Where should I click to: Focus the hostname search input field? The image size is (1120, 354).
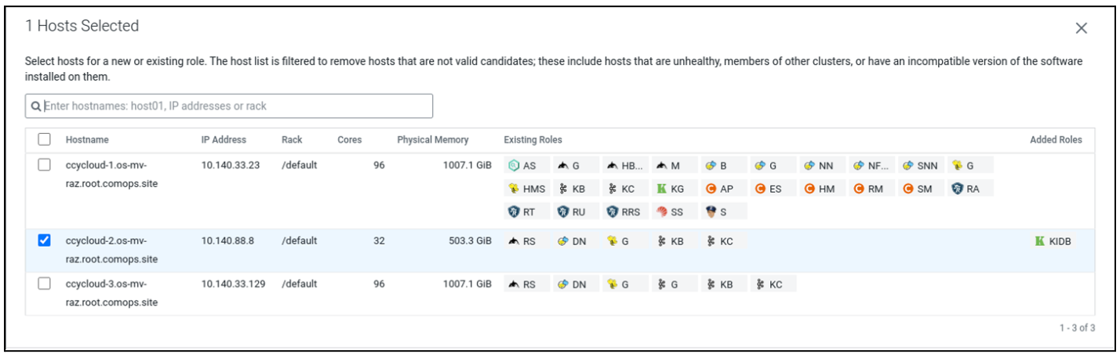tap(235, 106)
